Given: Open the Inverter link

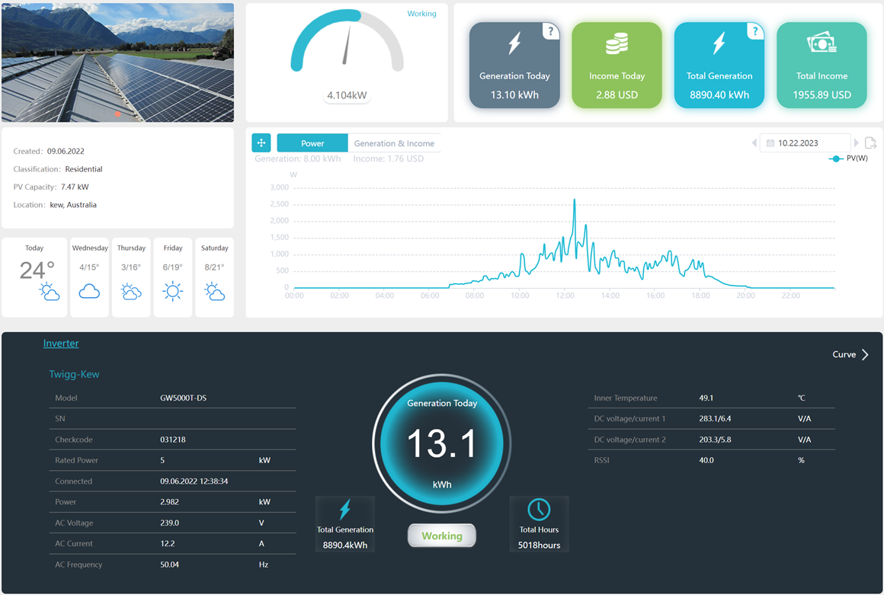Looking at the screenshot, I should pos(61,343).
